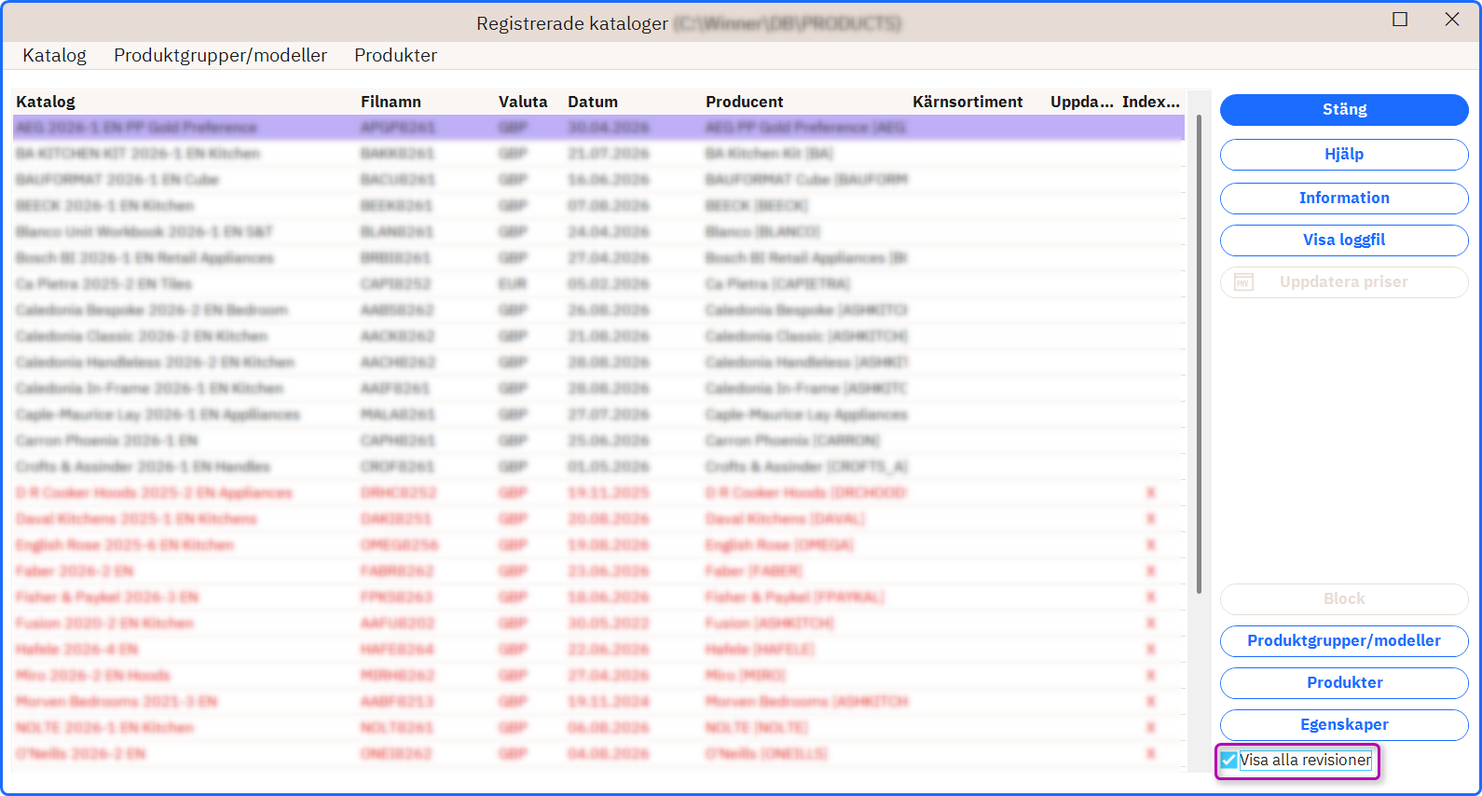
Task: Click the Information button
Action: pyautogui.click(x=1344, y=199)
